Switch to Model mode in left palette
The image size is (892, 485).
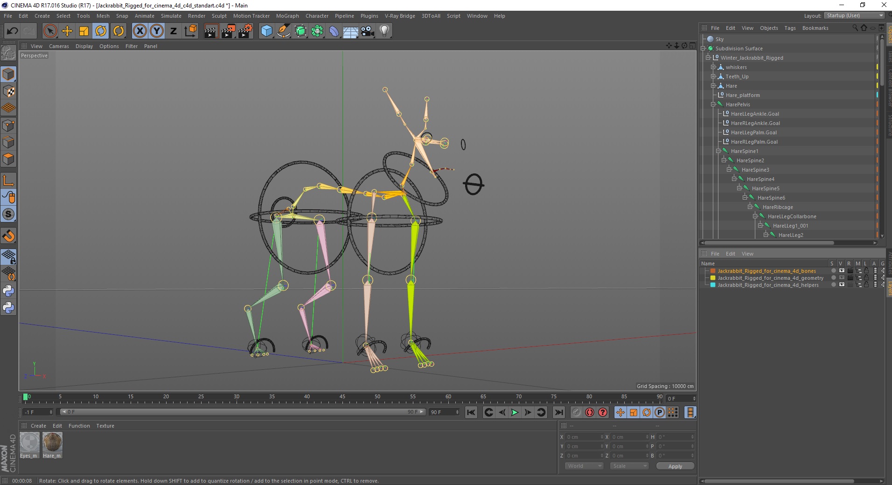click(8, 74)
